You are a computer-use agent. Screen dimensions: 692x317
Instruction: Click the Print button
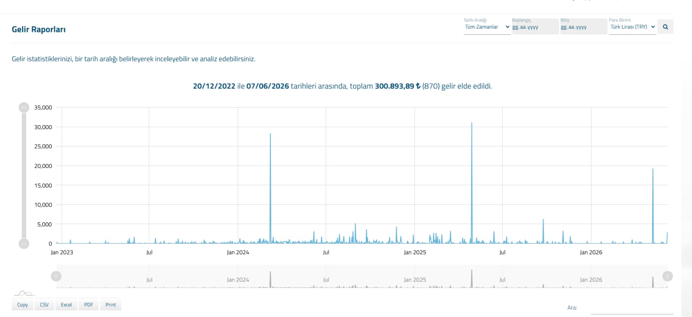111,304
